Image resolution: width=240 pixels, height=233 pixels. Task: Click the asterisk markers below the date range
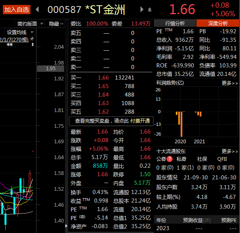(x=10, y=45)
